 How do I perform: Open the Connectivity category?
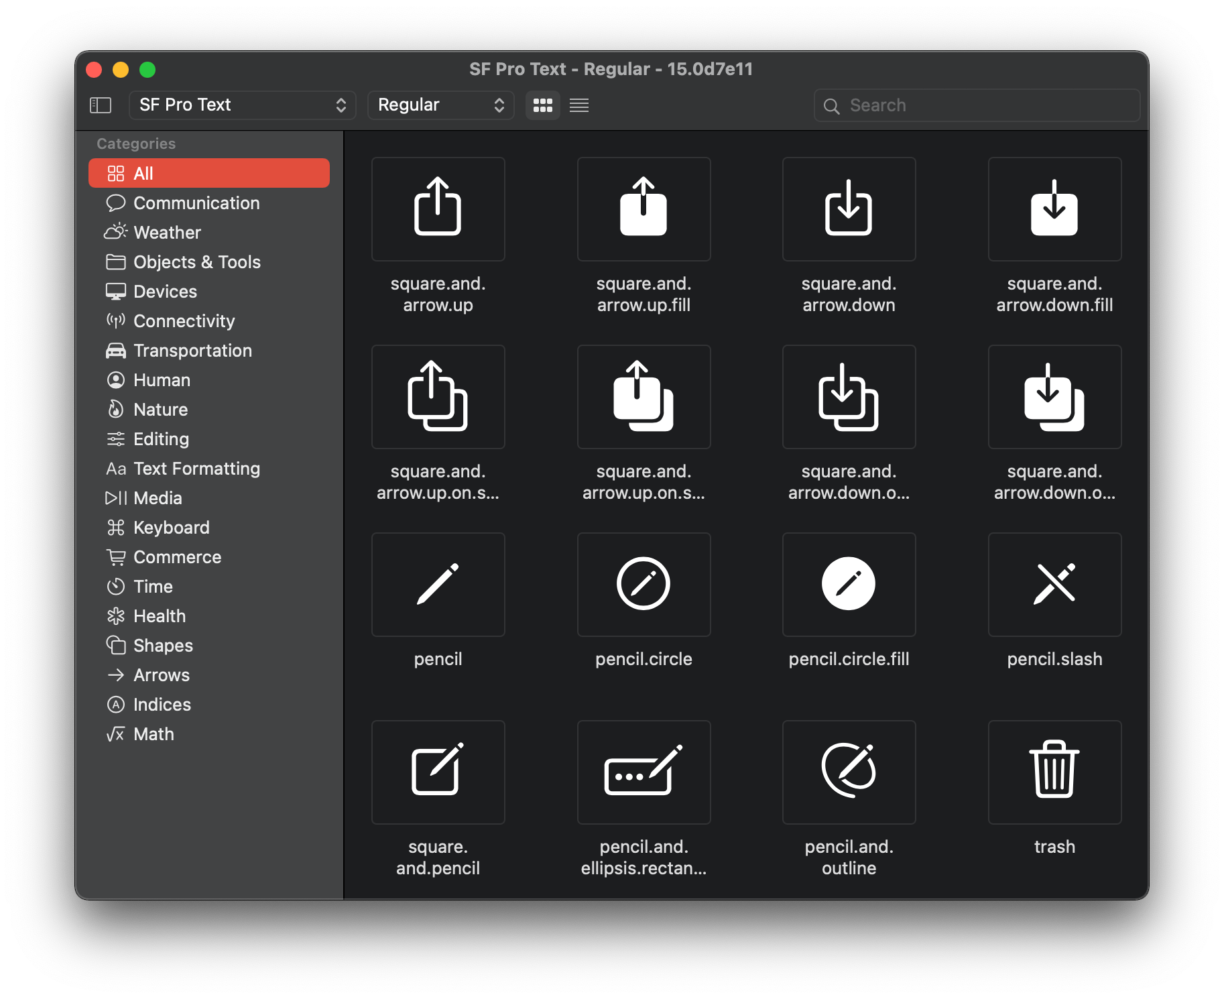[x=209, y=321]
